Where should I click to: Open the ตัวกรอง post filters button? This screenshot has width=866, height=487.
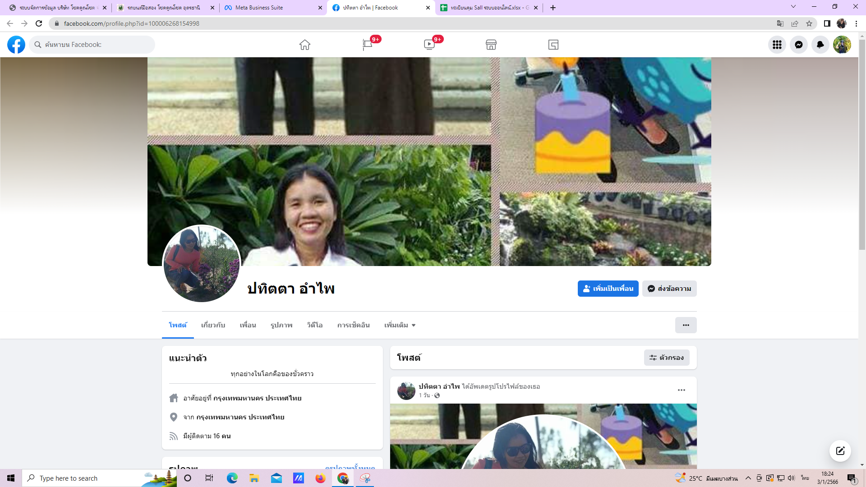pyautogui.click(x=667, y=358)
